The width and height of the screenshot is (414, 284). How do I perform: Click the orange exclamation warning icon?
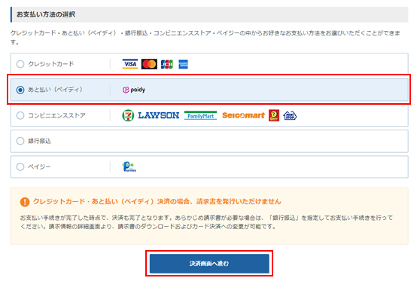point(25,202)
